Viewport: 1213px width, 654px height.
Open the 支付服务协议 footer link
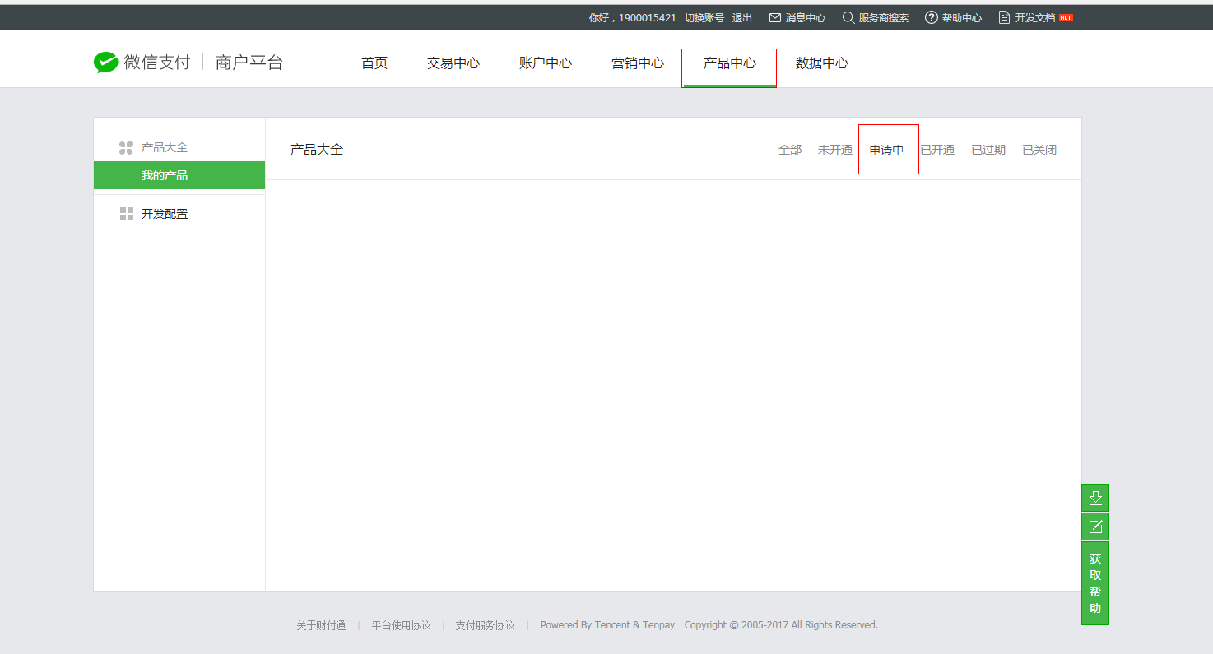pos(485,625)
